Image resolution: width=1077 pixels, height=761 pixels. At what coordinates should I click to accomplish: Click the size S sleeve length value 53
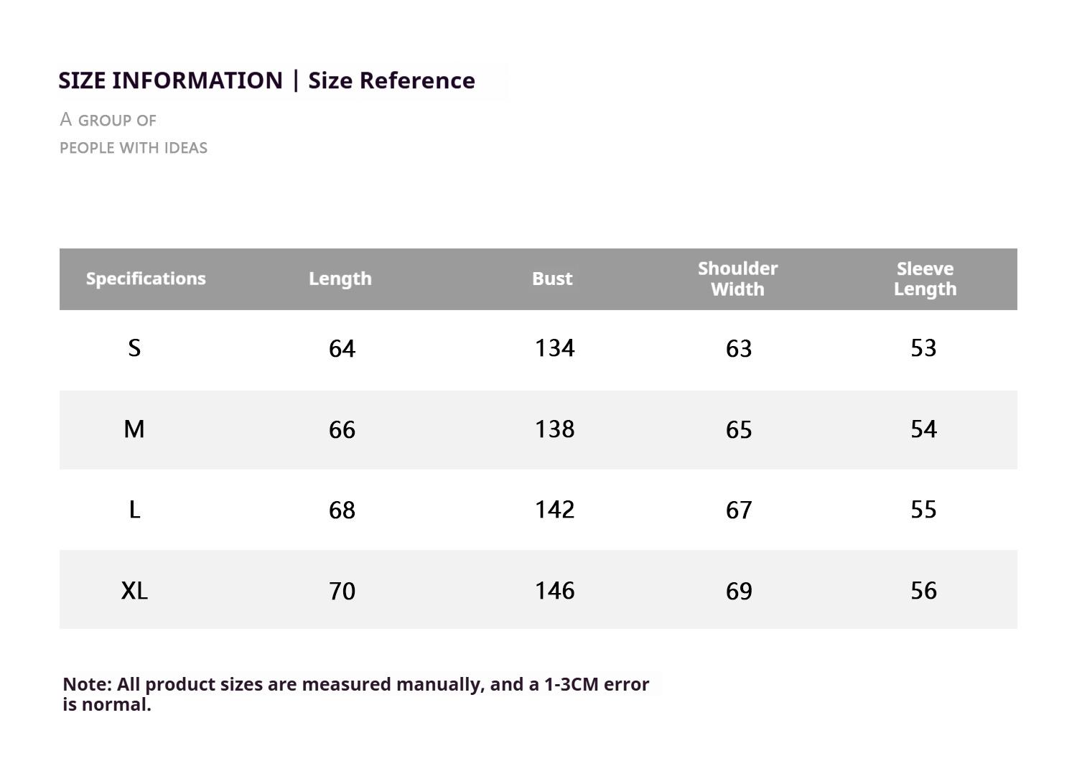click(x=923, y=348)
